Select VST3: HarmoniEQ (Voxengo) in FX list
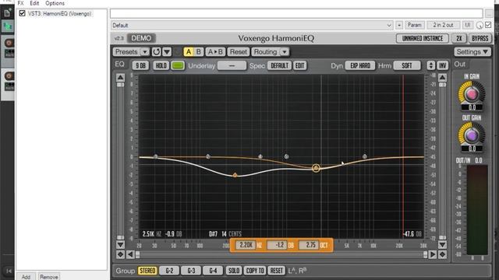Screen dimensions: 499x280 click(60, 14)
